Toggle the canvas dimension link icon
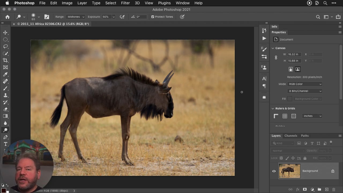 coord(276,57)
